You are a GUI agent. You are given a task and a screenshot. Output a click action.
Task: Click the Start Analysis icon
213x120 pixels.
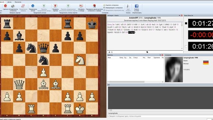[x=128, y=6]
